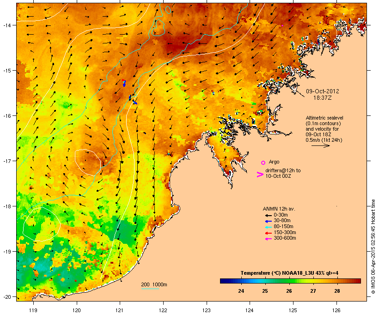Viewport: 379px width, 314px height.
Task: Click the colorbar tick label 27
Action: point(313,291)
